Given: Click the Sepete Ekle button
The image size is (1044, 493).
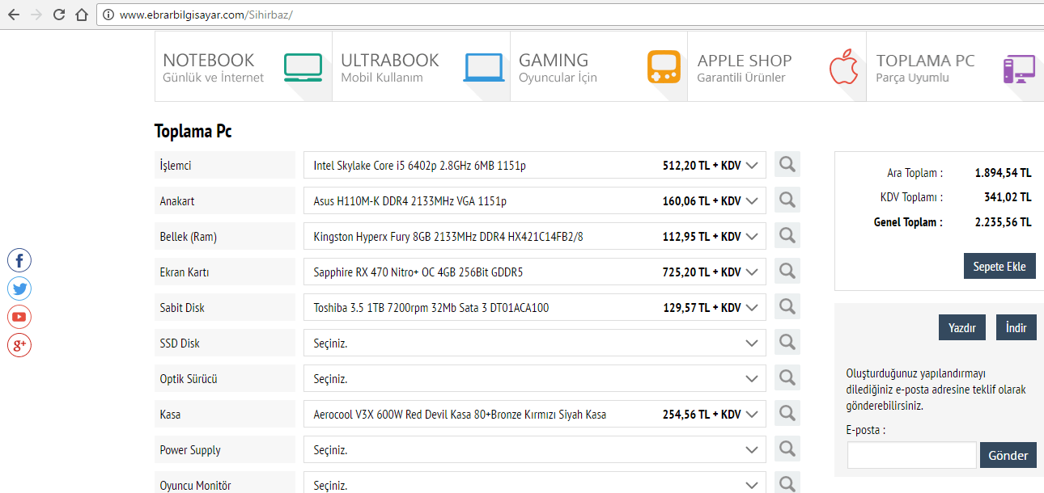Looking at the screenshot, I should tap(999, 266).
